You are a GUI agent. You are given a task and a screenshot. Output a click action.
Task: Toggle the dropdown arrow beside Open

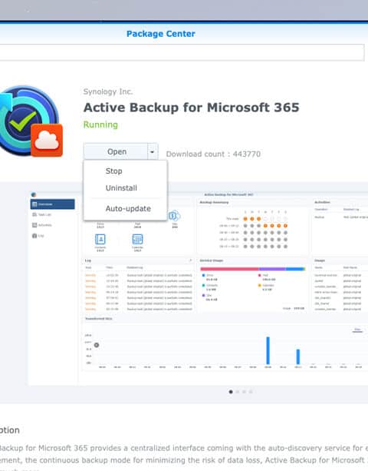pyautogui.click(x=153, y=151)
